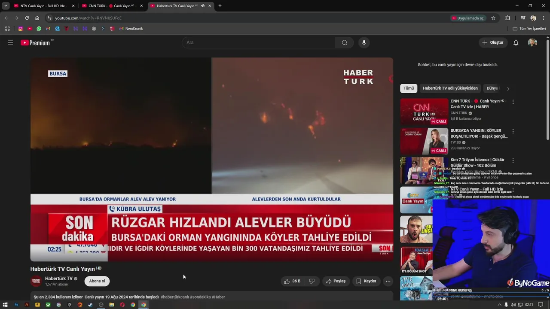Open options for CNN TÜRK recommended video
The image size is (550, 309).
pyautogui.click(x=513, y=102)
